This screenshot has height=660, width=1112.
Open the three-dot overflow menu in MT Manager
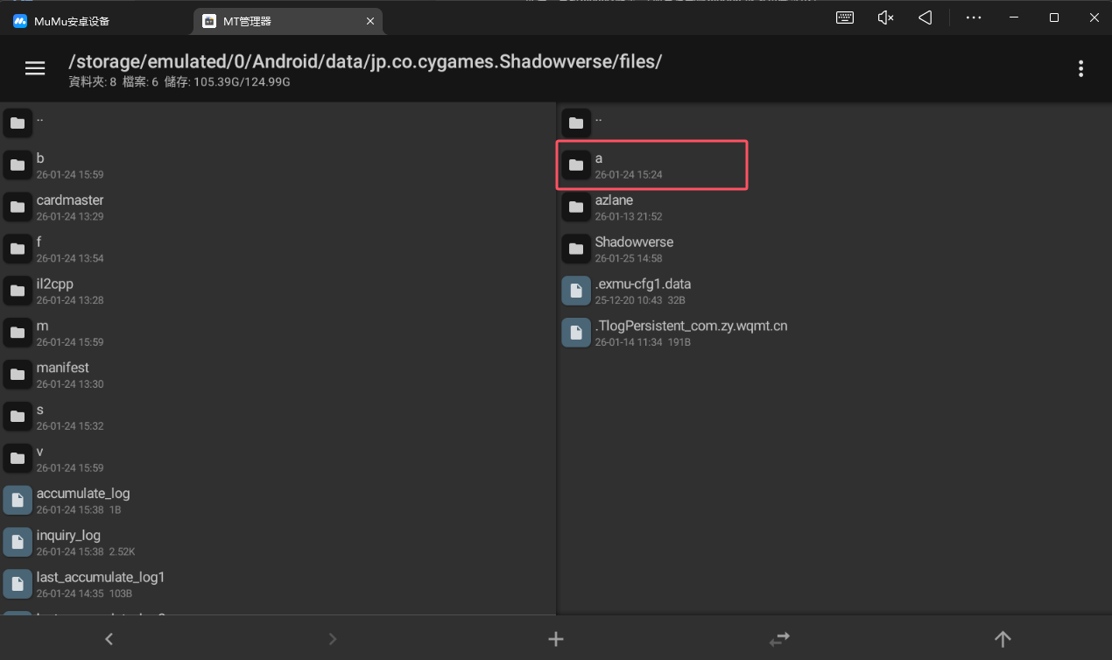point(1081,68)
